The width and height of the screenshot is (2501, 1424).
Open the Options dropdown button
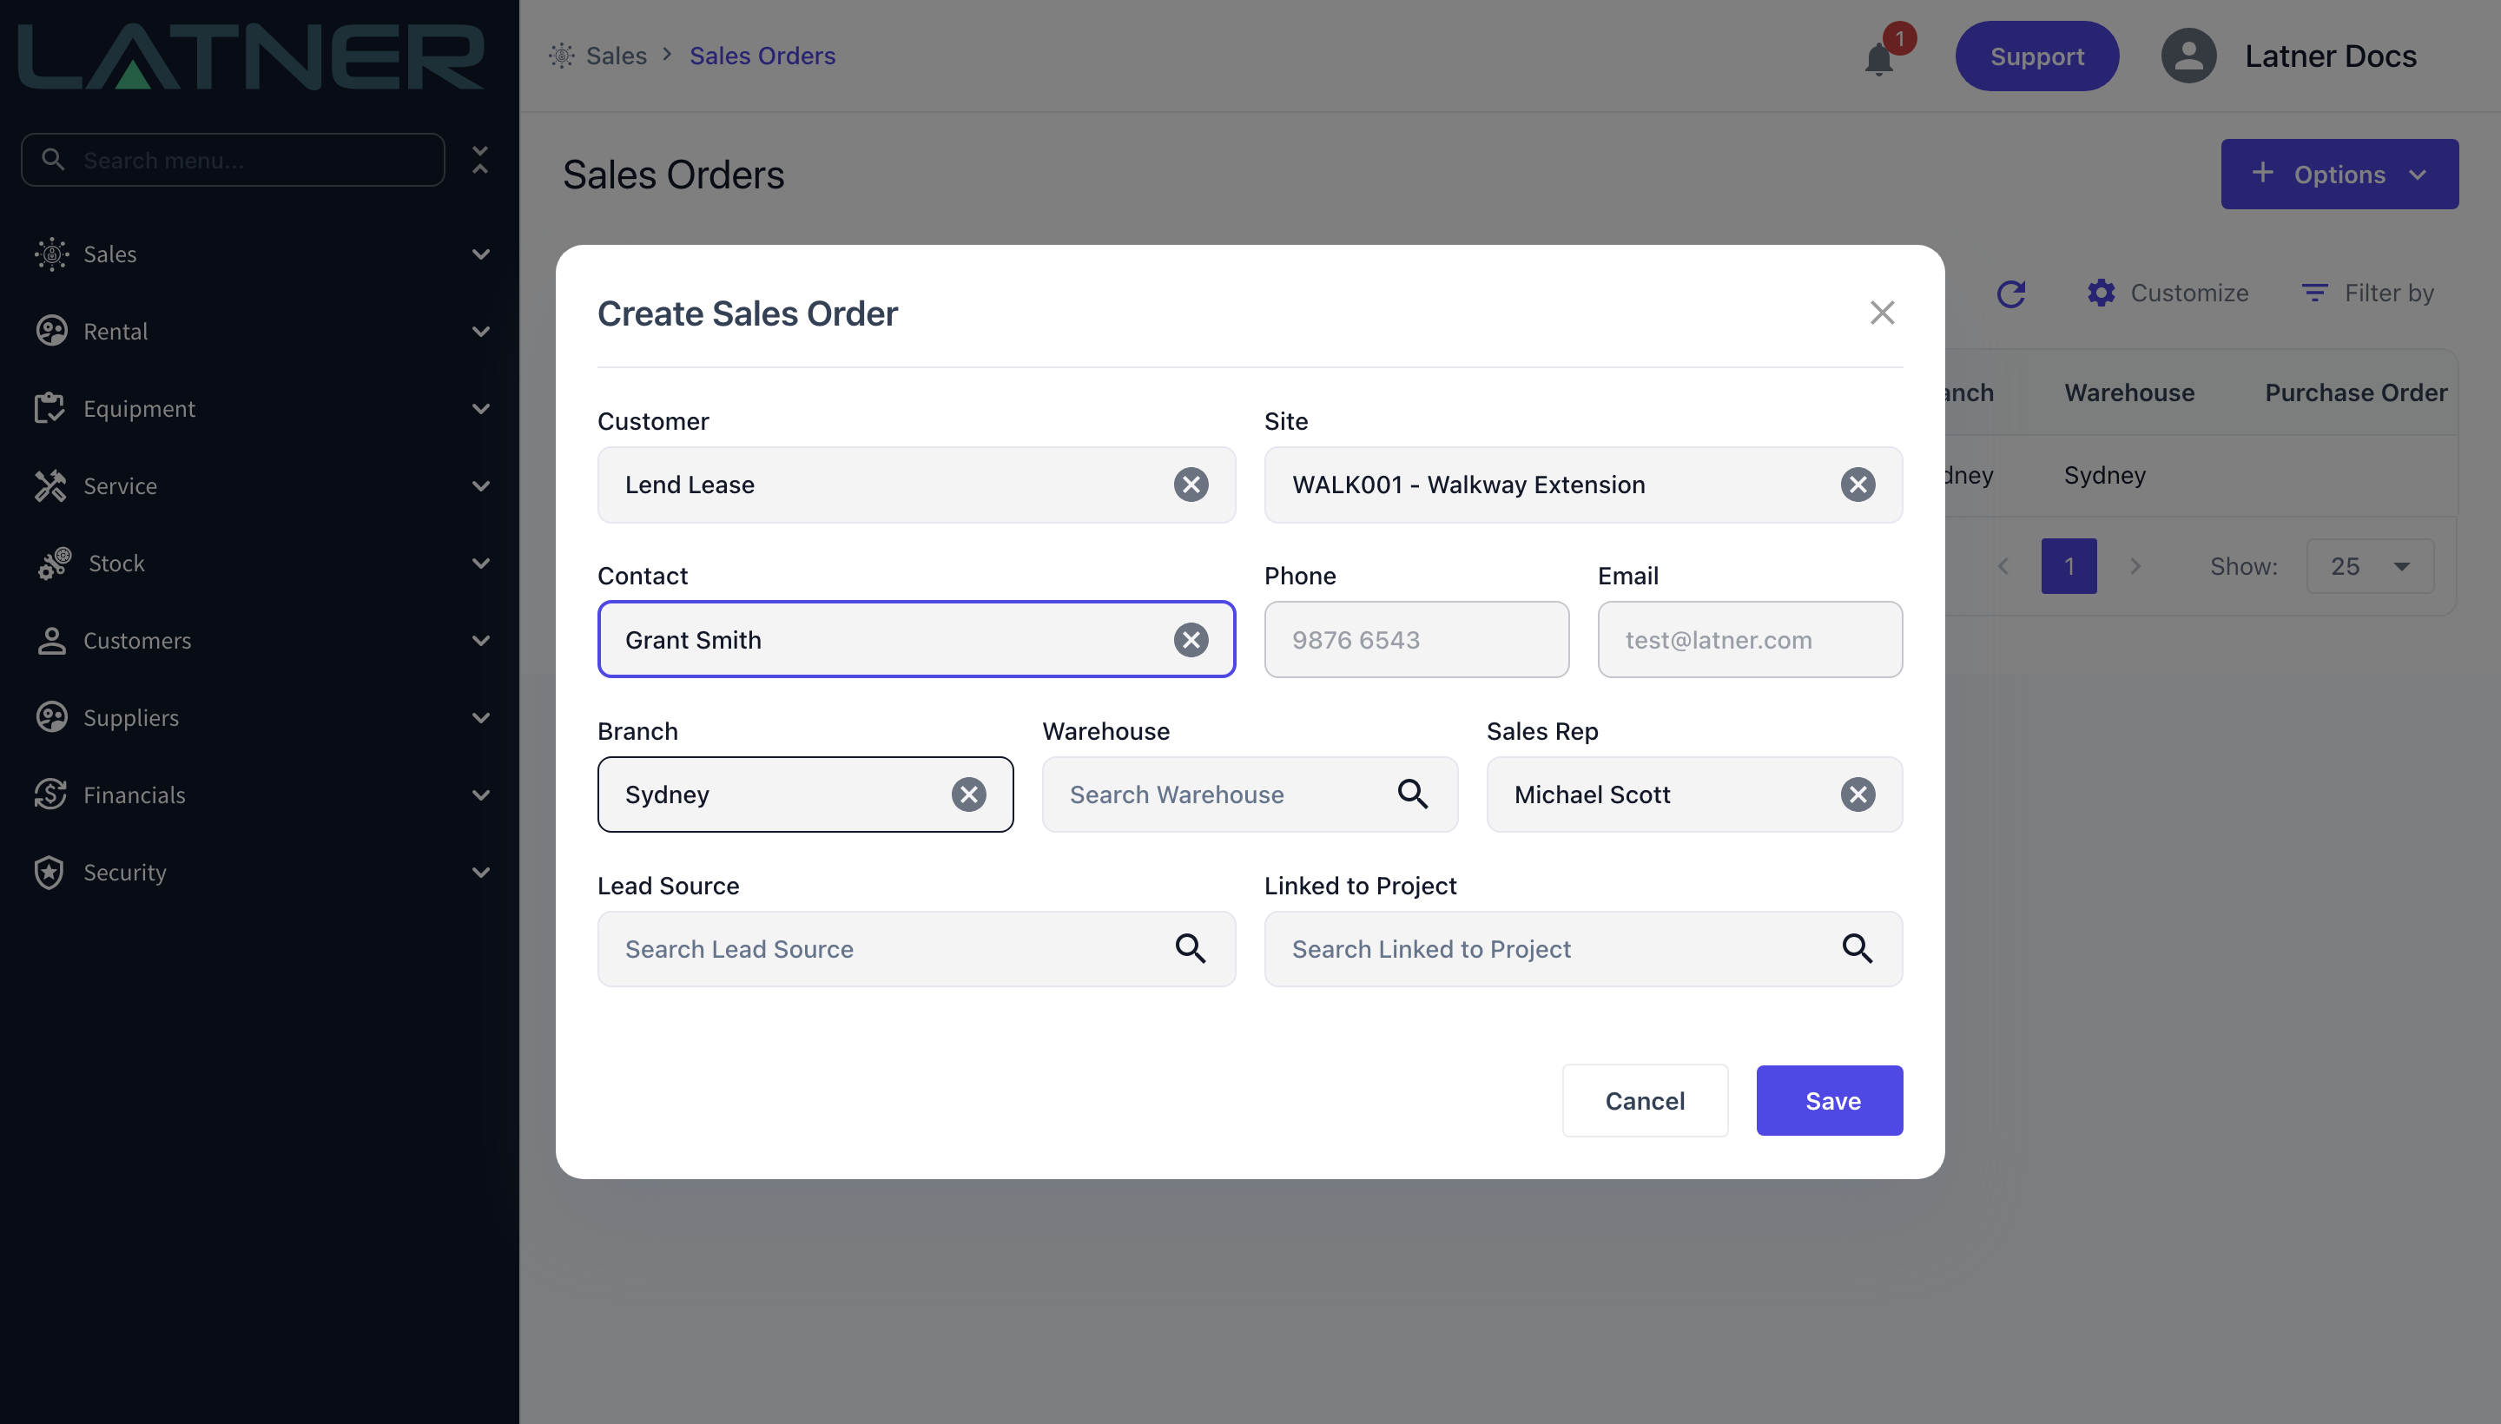[x=2339, y=174]
